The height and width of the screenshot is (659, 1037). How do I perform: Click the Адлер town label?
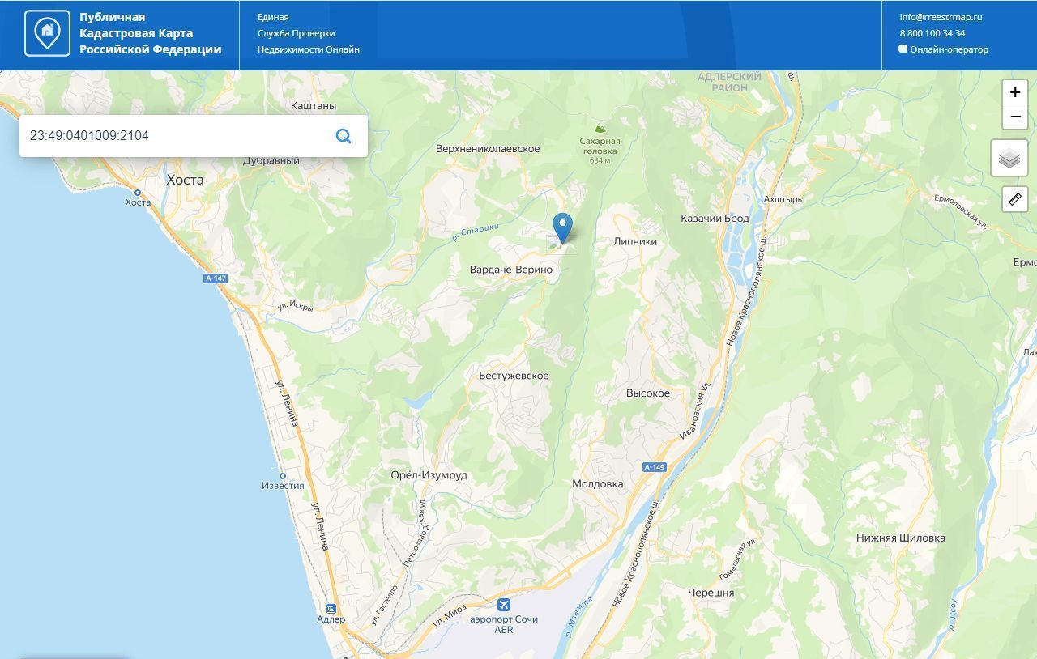click(331, 619)
